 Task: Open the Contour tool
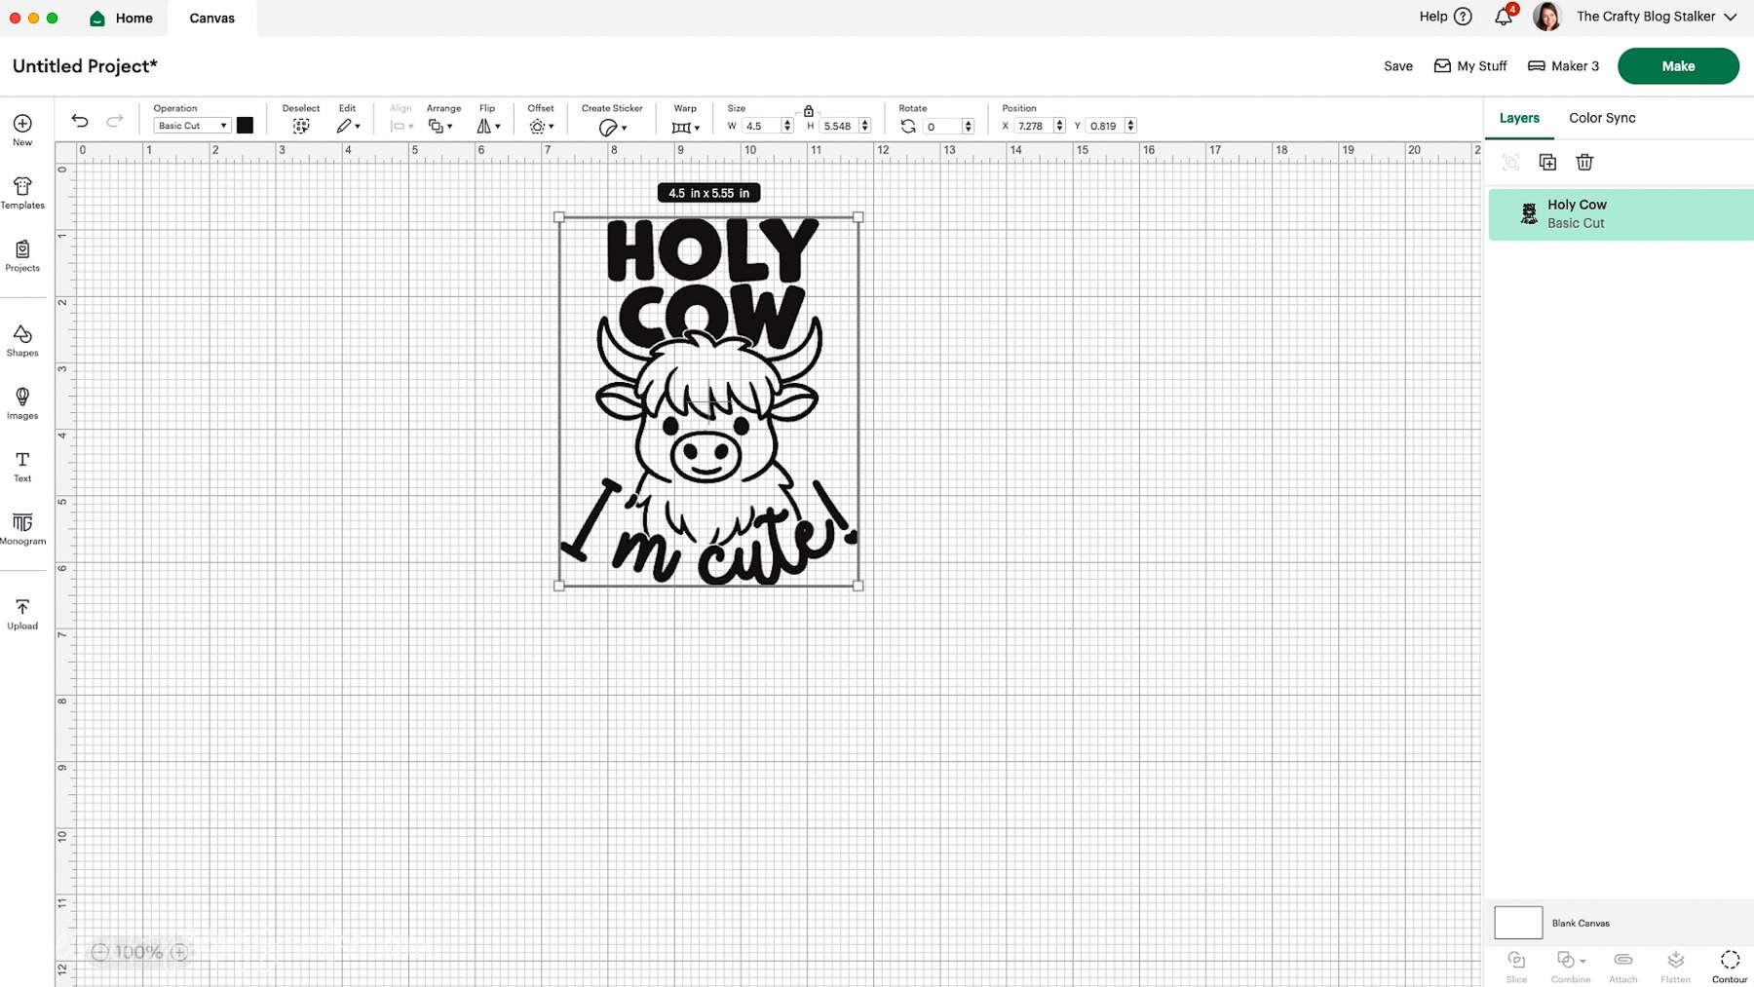pyautogui.click(x=1730, y=967)
